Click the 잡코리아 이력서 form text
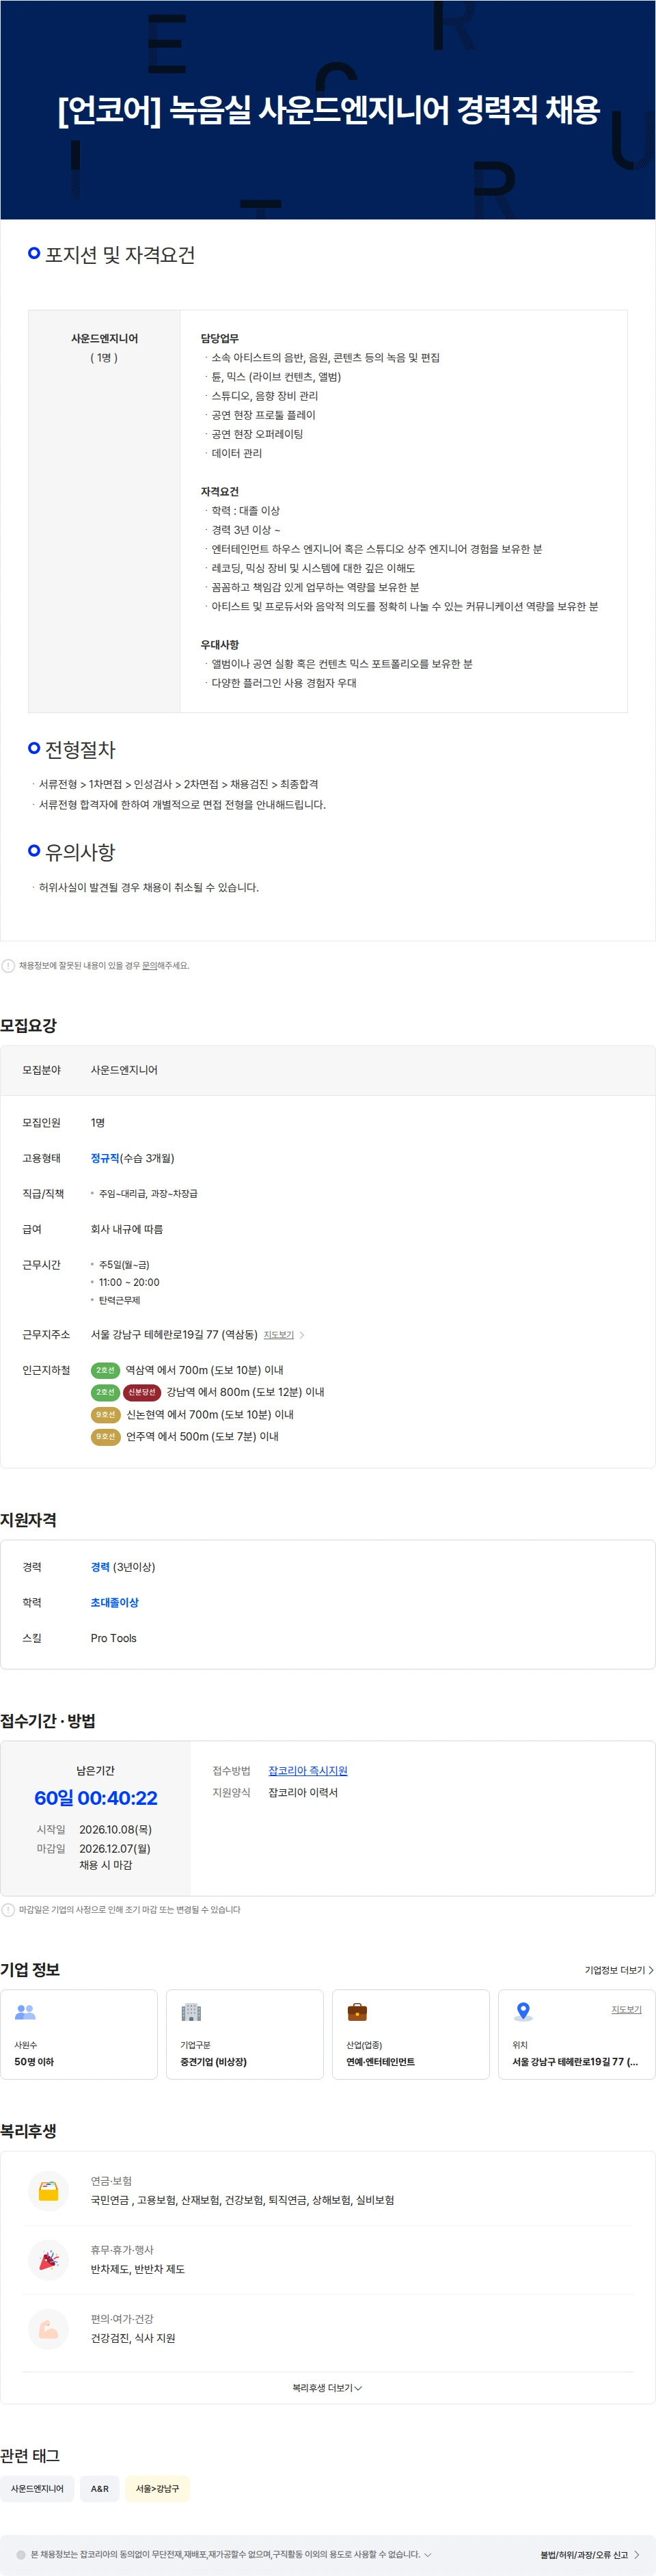This screenshot has width=656, height=2576. tap(303, 1792)
